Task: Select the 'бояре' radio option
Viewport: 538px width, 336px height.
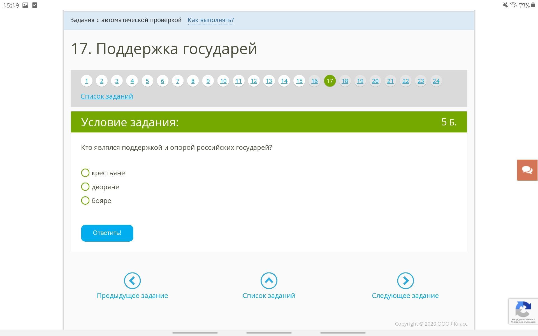Action: point(85,200)
